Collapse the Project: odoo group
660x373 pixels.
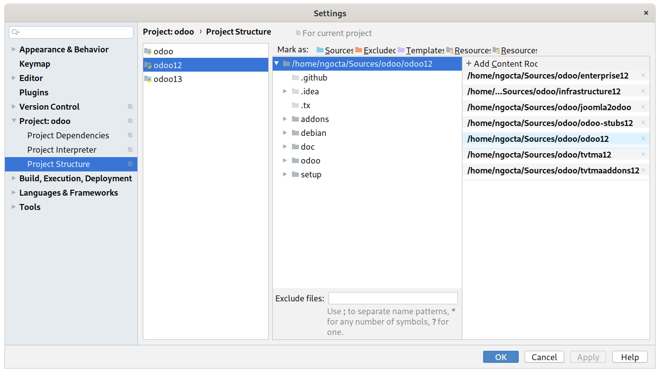click(13, 121)
